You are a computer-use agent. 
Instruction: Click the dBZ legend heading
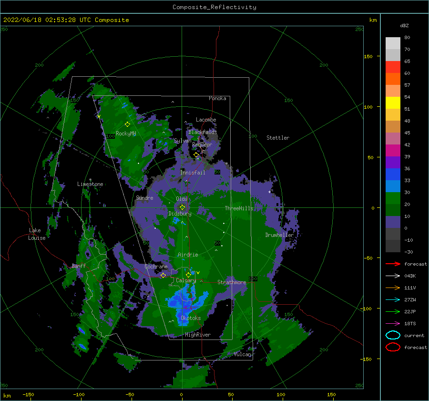click(404, 25)
